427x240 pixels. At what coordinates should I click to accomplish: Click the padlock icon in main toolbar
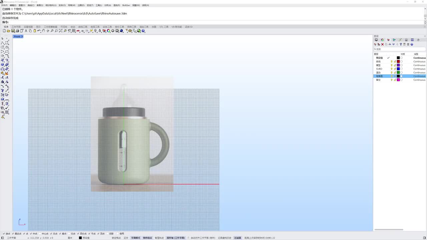point(100,31)
